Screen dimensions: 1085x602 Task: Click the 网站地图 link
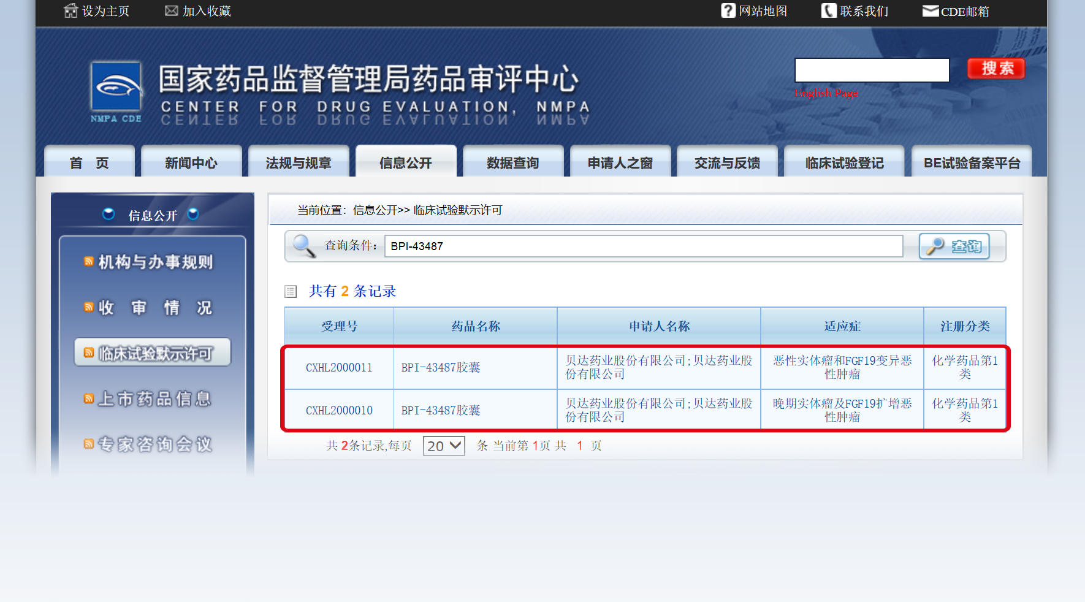click(x=763, y=11)
